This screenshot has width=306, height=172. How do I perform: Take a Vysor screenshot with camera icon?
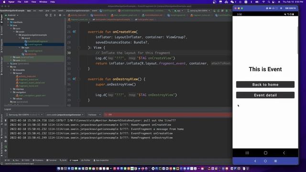point(267,9)
